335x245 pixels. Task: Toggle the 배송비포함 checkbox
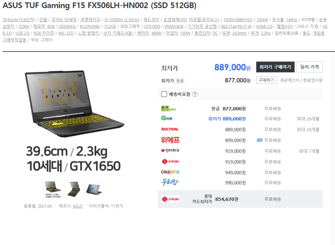pos(164,94)
